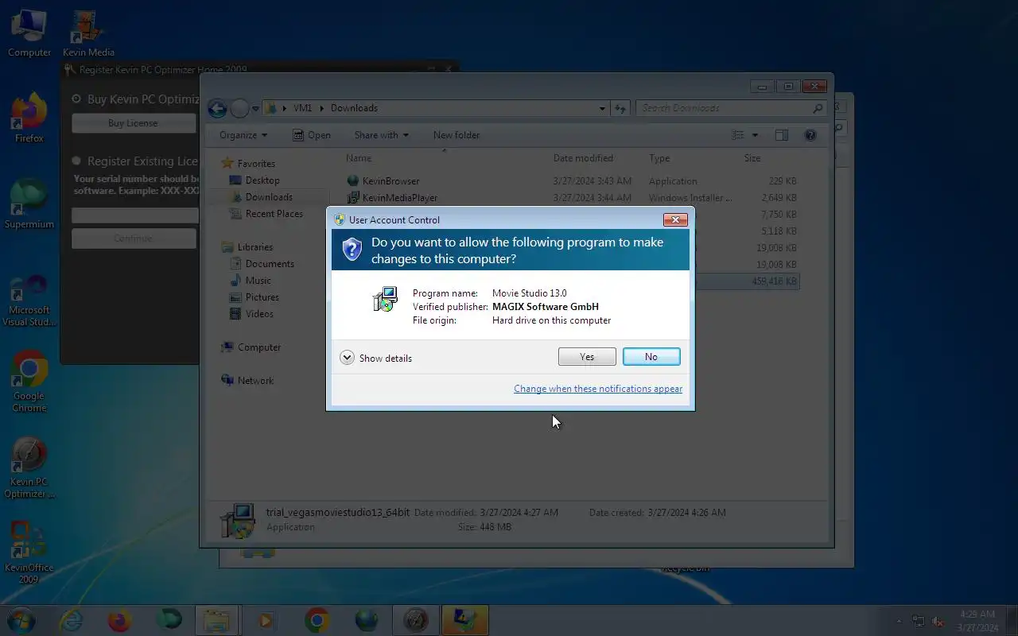This screenshot has width=1018, height=636.
Task: Open the Kevin Media desktop shortcut
Action: (88, 32)
